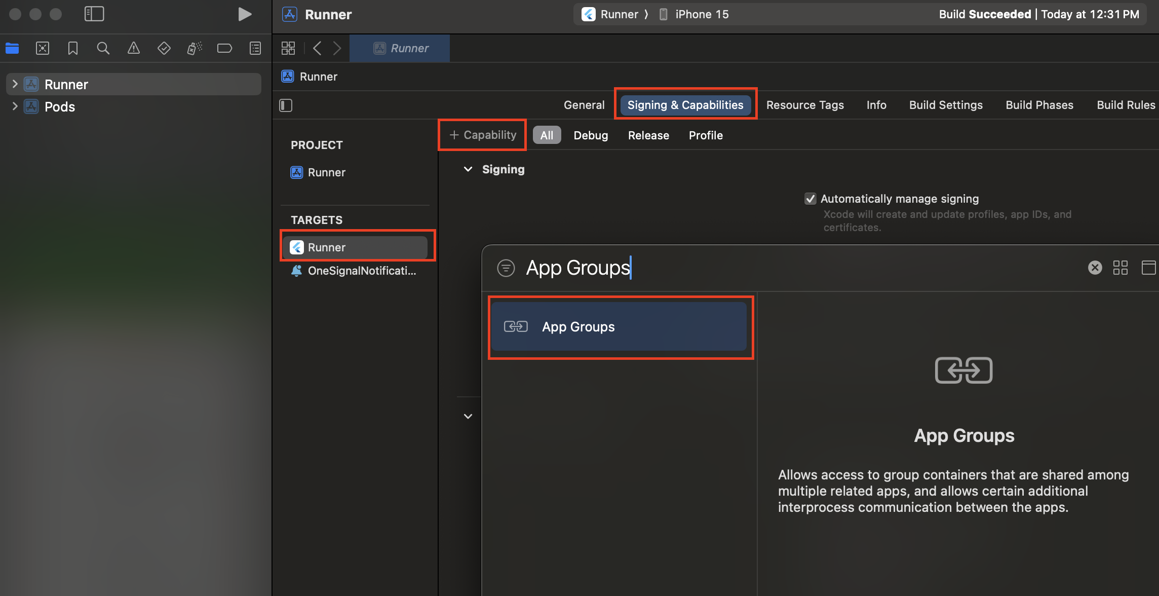Click the Runner breadcrumb in jump bar
The height and width of the screenshot is (596, 1159).
point(310,77)
